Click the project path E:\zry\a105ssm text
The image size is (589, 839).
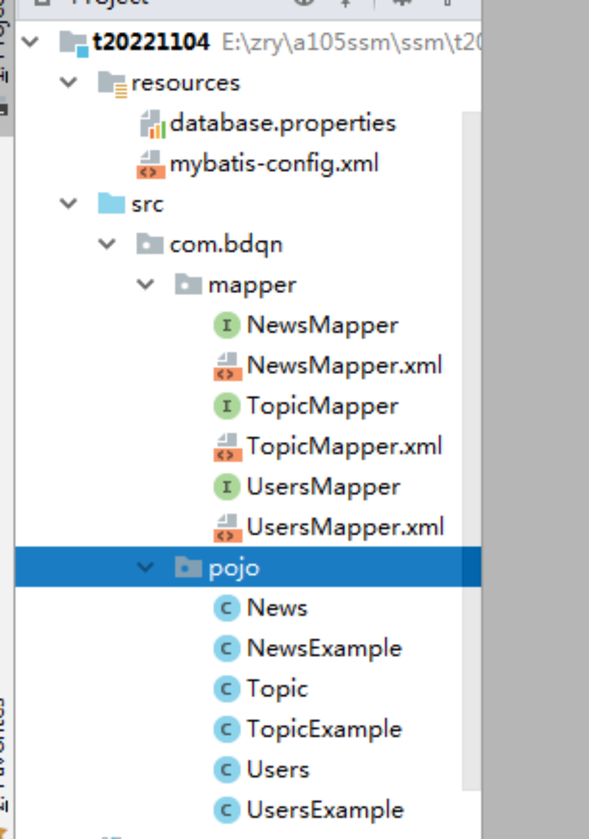pos(351,43)
